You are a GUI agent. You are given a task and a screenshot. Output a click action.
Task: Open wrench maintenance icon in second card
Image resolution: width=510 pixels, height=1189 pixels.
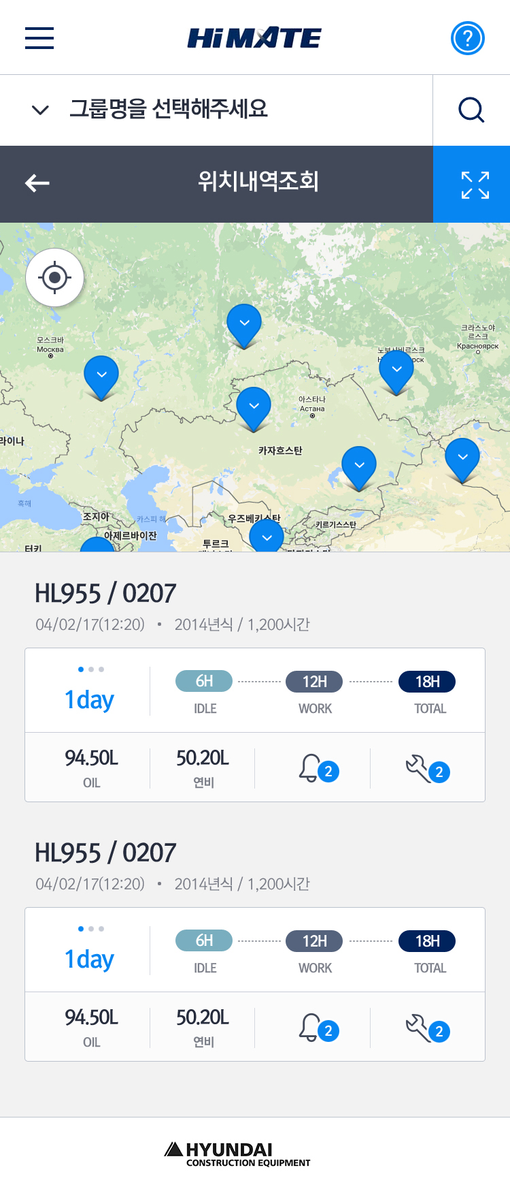420,1027
